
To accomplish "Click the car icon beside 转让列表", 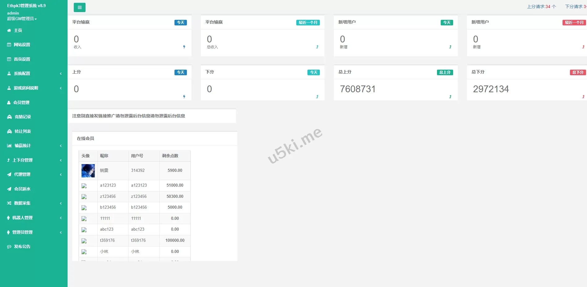I will click(x=9, y=131).
